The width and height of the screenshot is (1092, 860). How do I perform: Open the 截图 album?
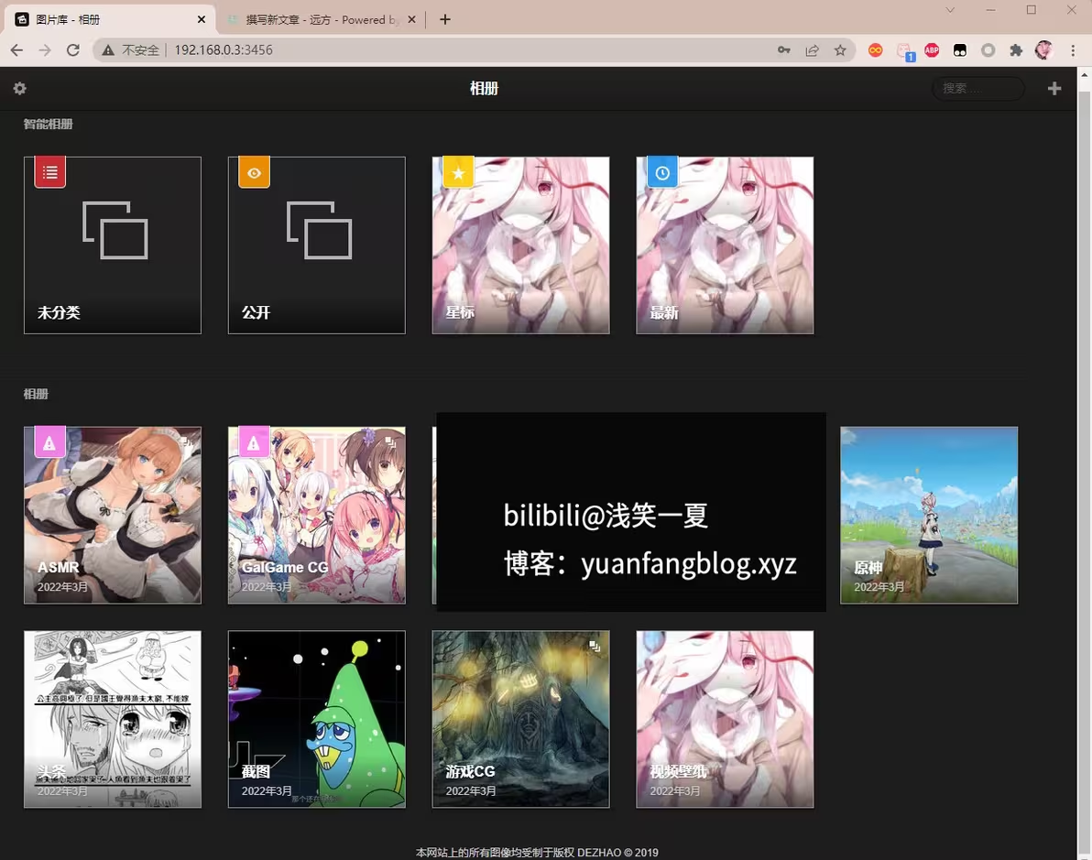tap(317, 719)
